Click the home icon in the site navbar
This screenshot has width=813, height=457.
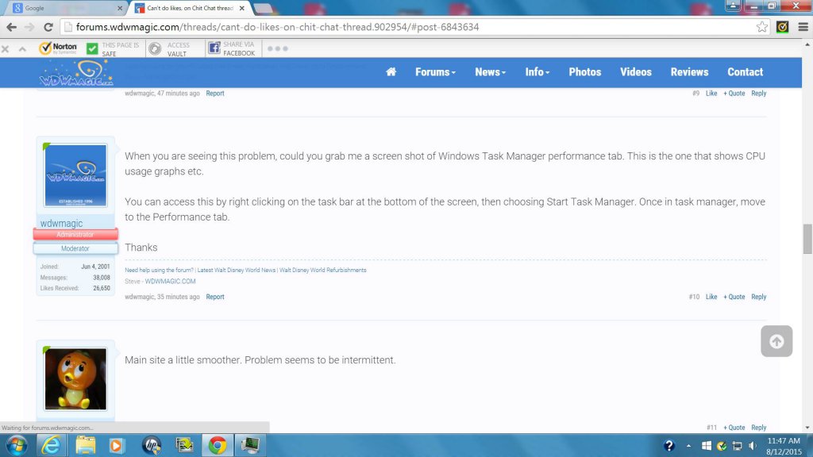click(x=391, y=72)
